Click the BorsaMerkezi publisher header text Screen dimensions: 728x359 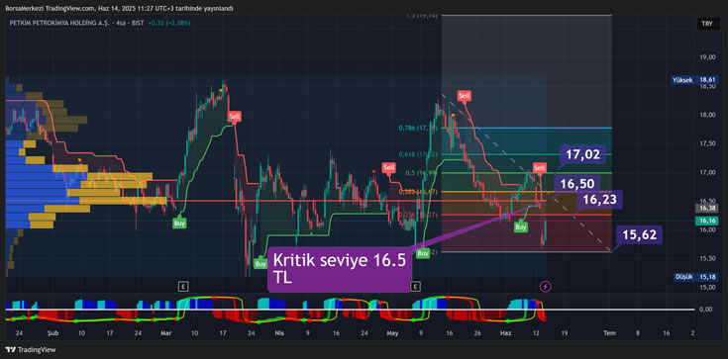[x=119, y=8]
